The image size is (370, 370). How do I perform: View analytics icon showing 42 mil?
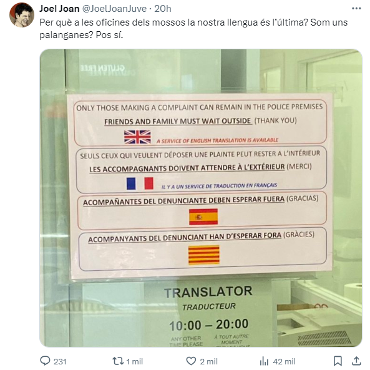pos(265,361)
